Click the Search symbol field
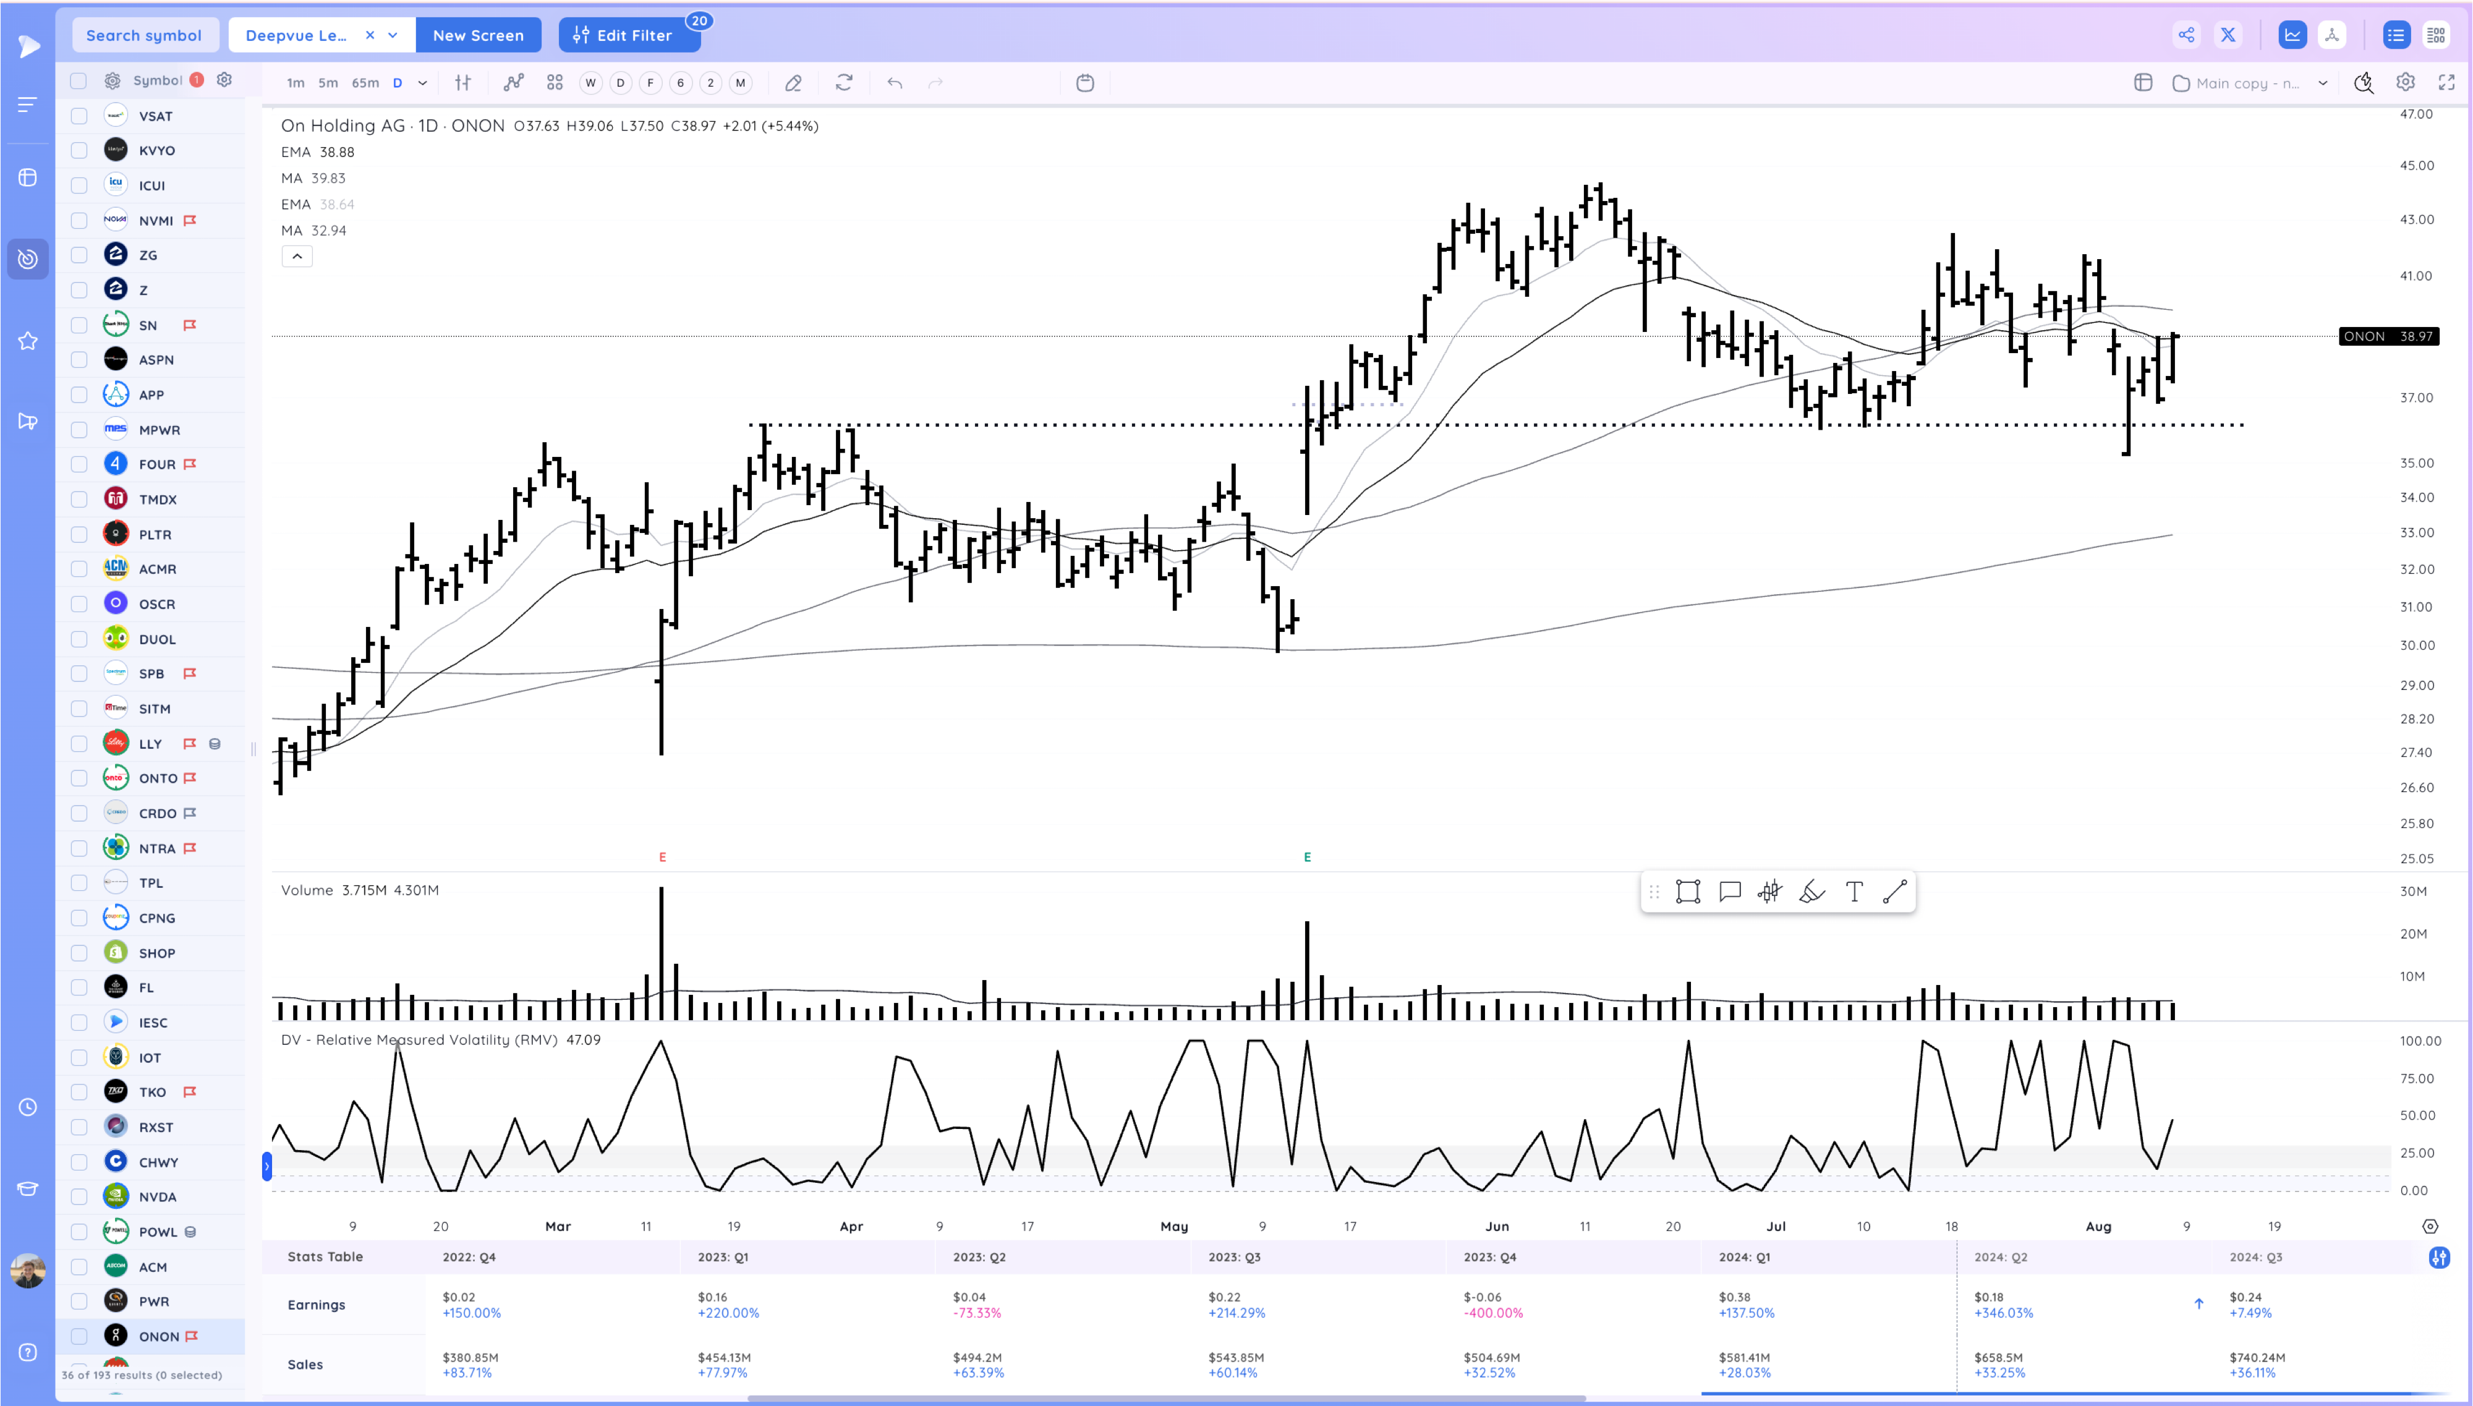 (x=144, y=35)
